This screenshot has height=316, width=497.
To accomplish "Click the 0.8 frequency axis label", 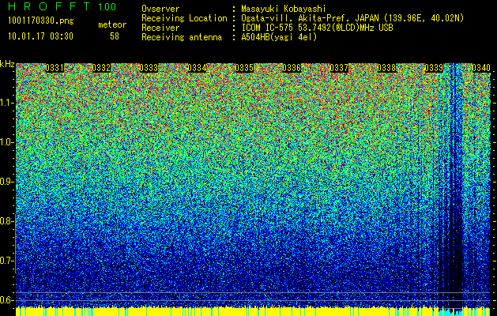I will click(x=6, y=221).
